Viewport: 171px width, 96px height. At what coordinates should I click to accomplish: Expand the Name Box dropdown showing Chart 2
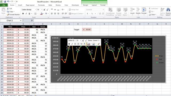click(x=21, y=21)
